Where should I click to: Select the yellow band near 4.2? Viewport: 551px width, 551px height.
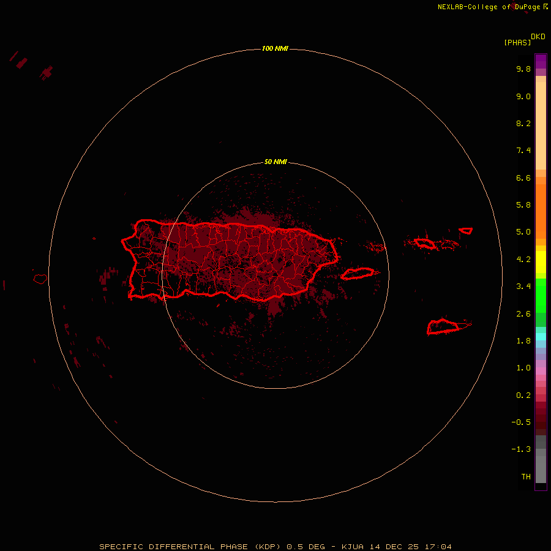pos(541,262)
